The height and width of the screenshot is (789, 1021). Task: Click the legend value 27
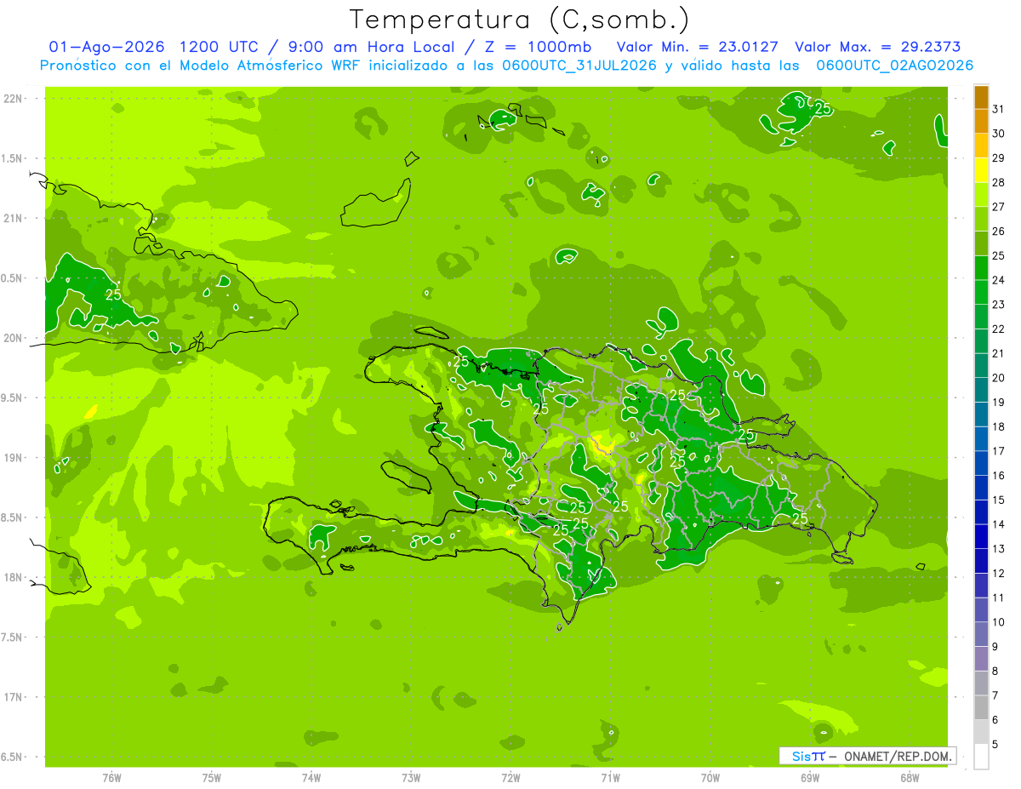[999, 207]
